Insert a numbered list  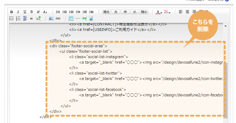18,18
